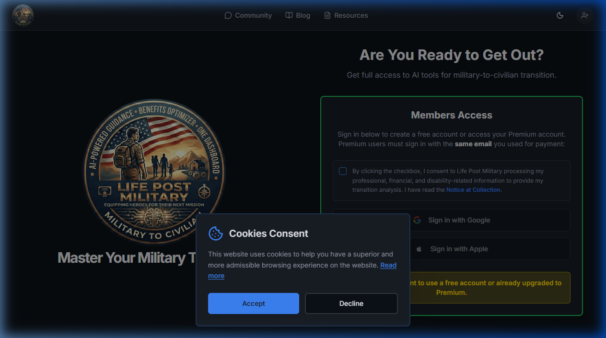Screen dimensions: 606x338
Task: Click the open book icon beside Blog
Action: [x=289, y=15]
